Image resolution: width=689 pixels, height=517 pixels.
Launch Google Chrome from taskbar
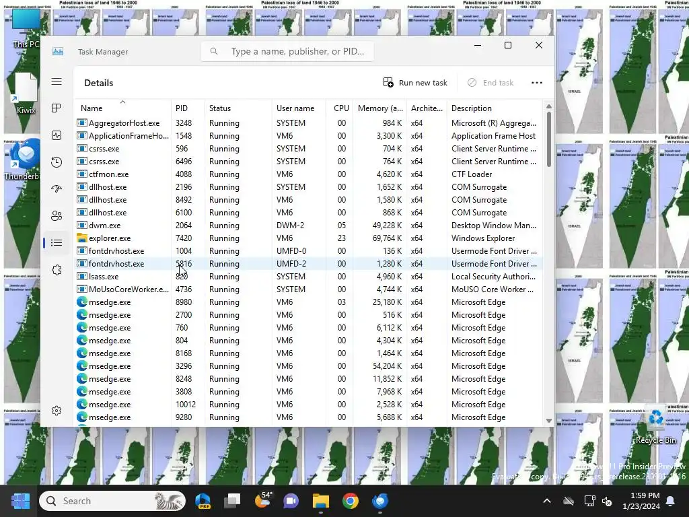(350, 501)
